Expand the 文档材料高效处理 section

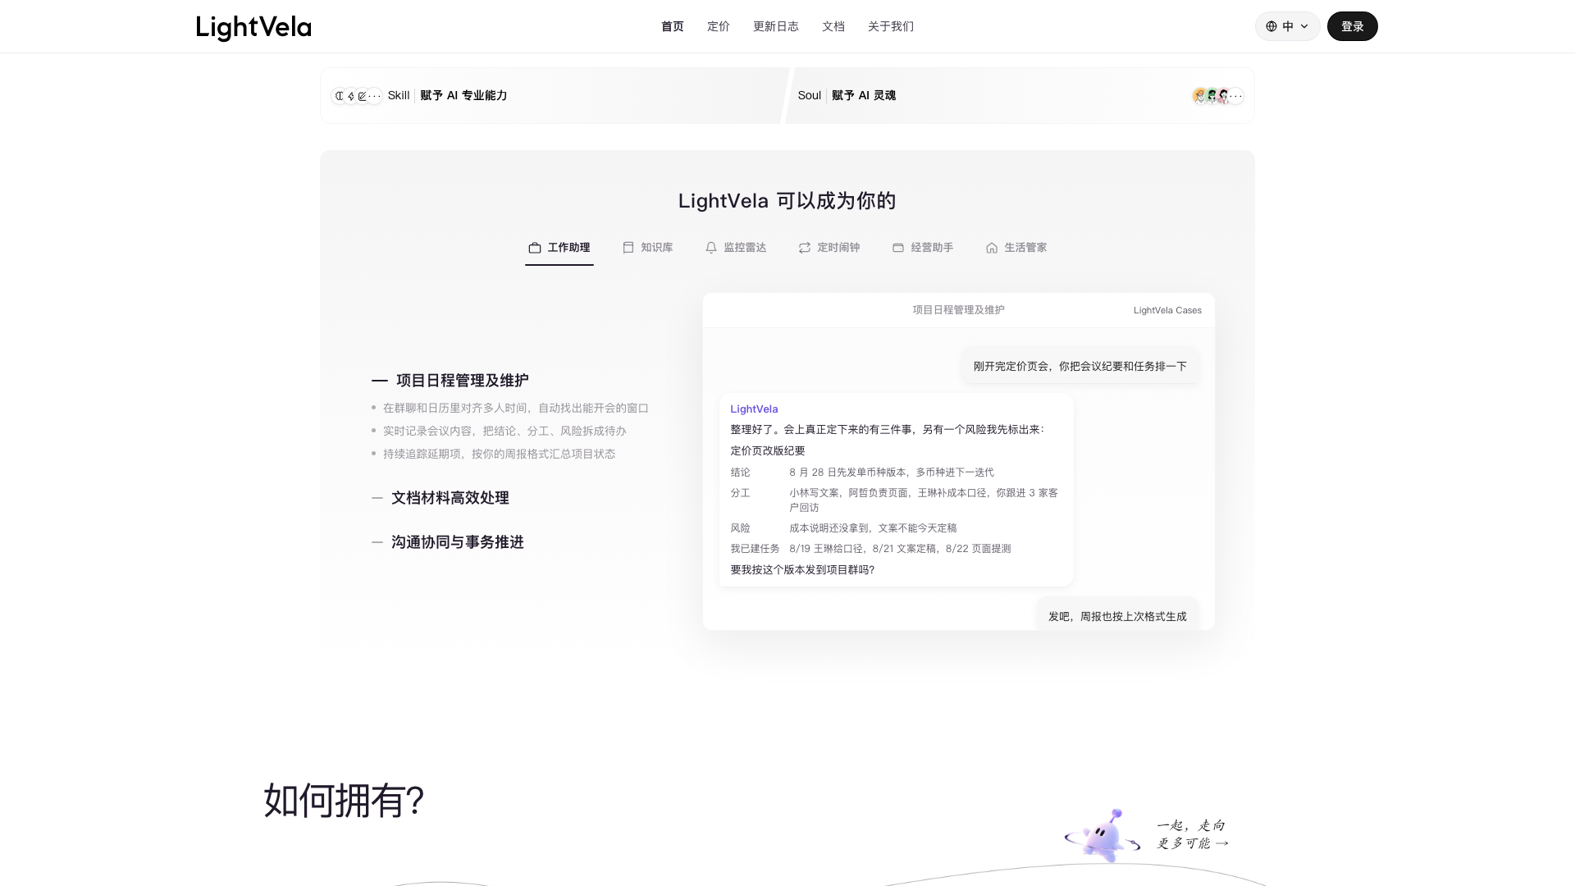[441, 498]
